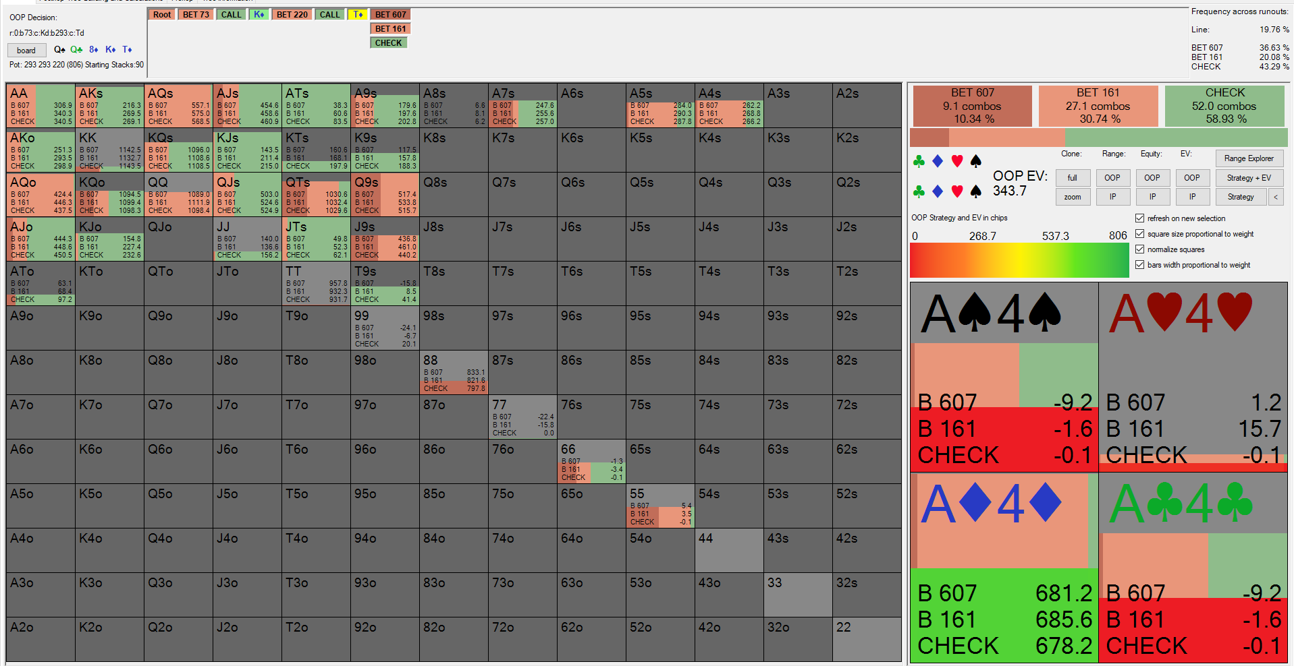
Task: Click the blue diamond icon in the lower suit row
Action: coord(938,192)
